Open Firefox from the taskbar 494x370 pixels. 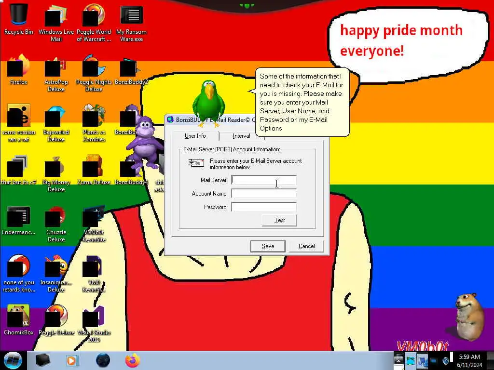(x=133, y=360)
